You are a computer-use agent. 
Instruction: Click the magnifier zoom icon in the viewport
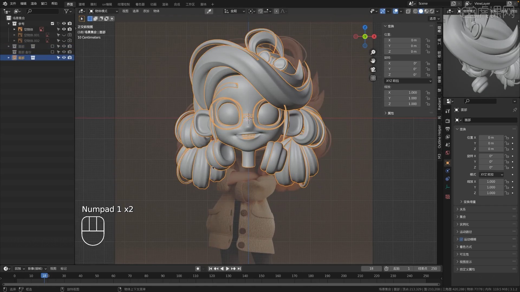[373, 52]
